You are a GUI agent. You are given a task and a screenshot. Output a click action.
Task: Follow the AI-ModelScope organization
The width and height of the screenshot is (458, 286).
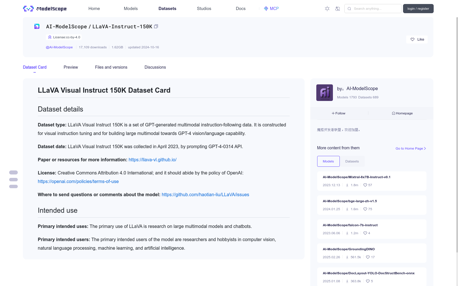pyautogui.click(x=339, y=113)
